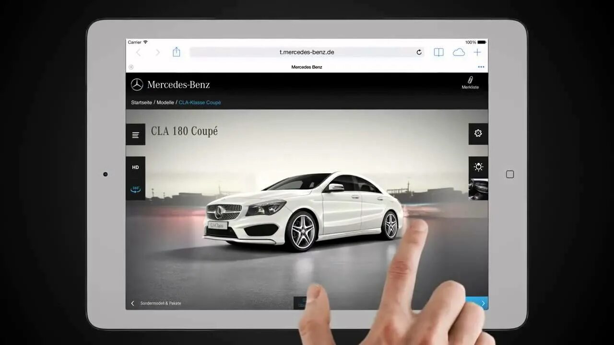This screenshot has height=345, width=614.
Task: Add a new tab with plus icon
Action: [477, 52]
